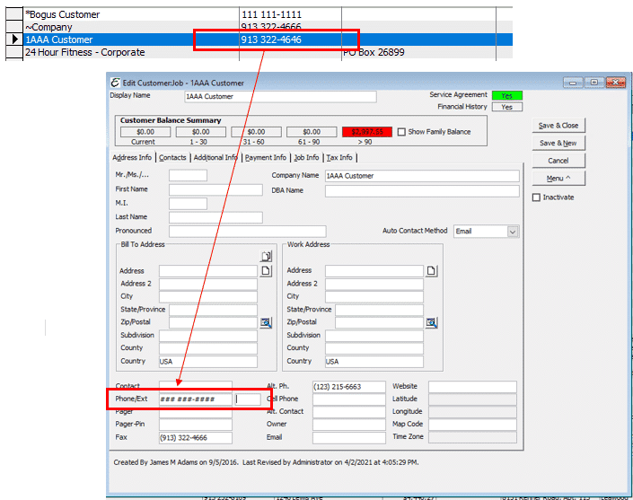Click the Owner field
This screenshot has width=633, height=500.
(x=349, y=425)
